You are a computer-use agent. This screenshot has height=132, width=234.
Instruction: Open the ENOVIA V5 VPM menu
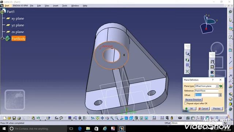point(20,6)
